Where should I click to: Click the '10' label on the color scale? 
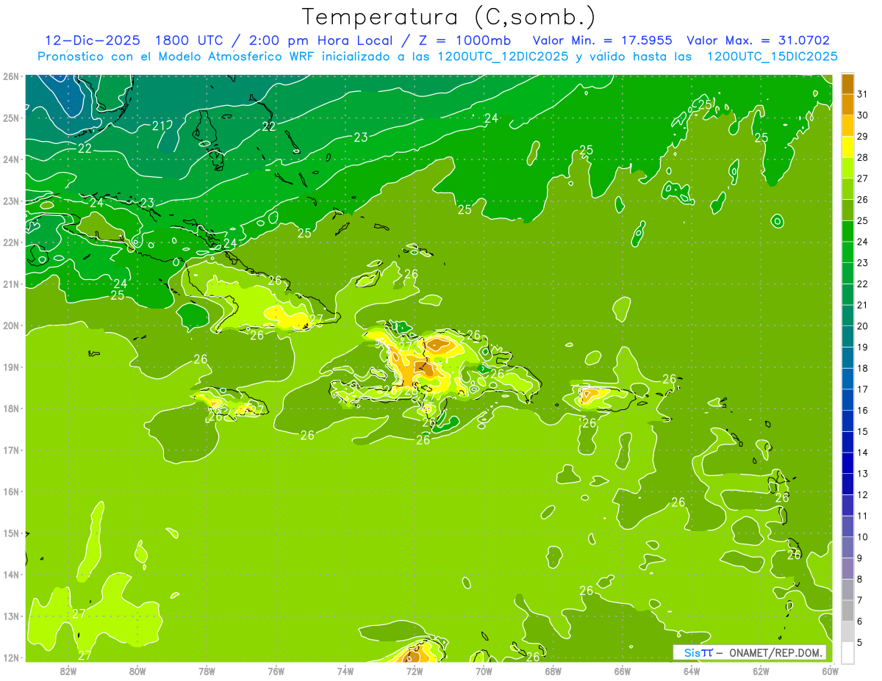(x=863, y=537)
